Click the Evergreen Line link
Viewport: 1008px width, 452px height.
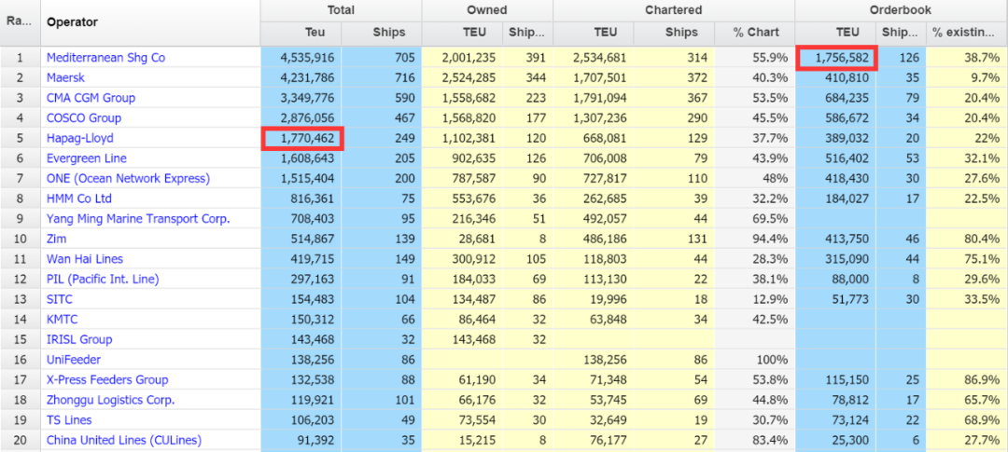pos(87,158)
